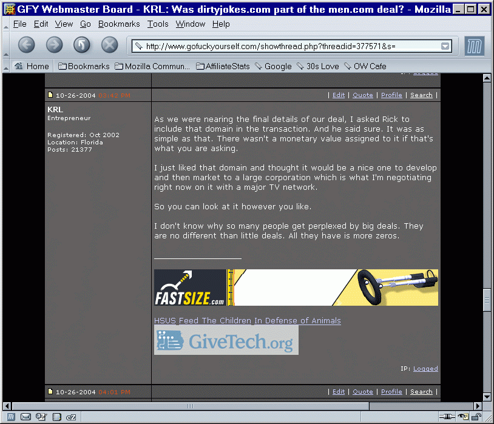Click post icon beside 10-26-2004 03:42 PM
494x424 pixels.
(50, 95)
